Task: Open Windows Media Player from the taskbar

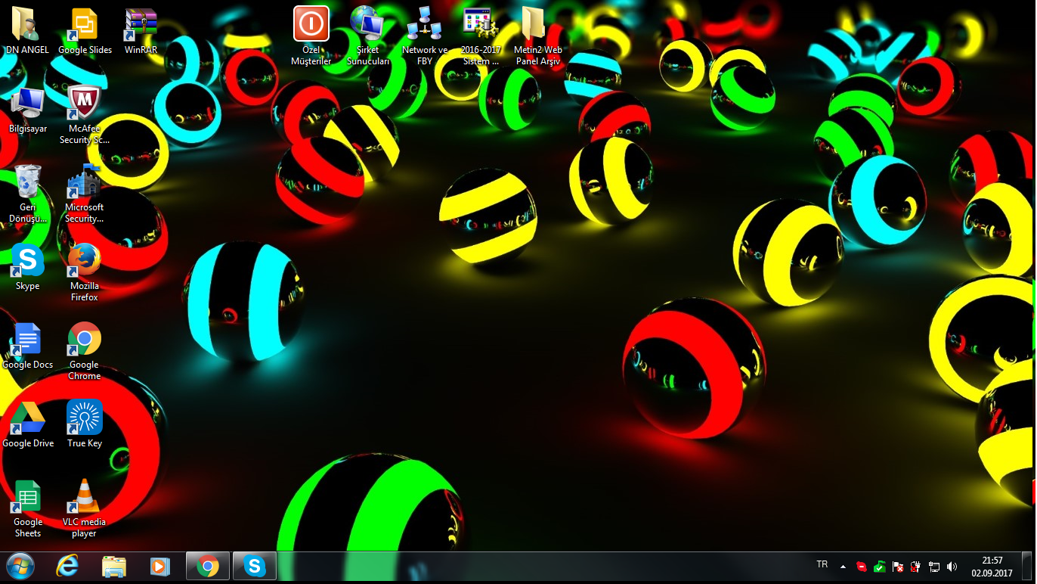Action: (159, 566)
